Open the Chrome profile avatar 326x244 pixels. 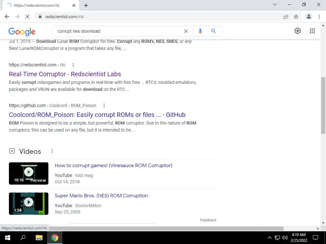(309, 17)
